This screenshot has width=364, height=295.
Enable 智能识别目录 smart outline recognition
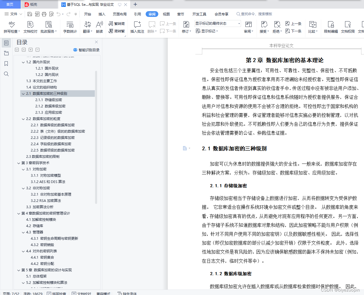(86, 50)
